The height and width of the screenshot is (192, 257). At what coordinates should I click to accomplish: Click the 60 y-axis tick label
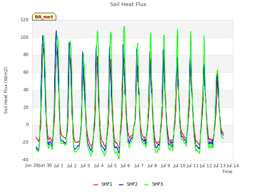pyautogui.click(x=26, y=72)
